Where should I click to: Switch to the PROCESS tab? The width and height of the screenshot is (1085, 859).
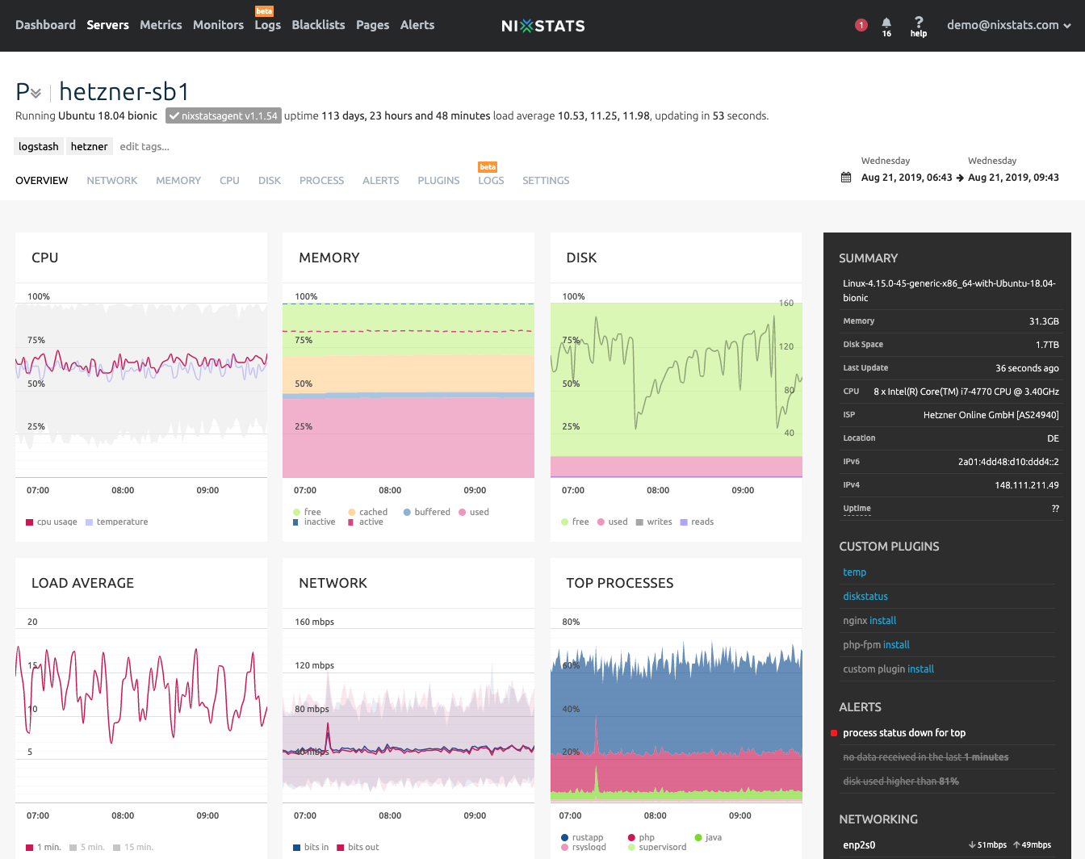tap(321, 181)
